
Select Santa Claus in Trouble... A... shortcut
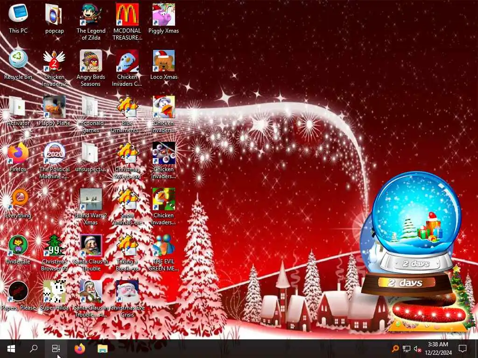coord(91,299)
